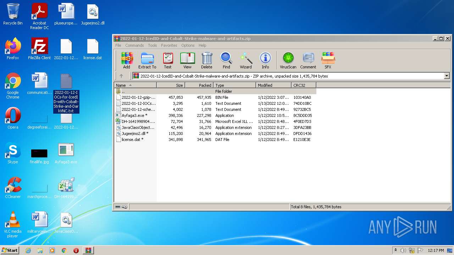
Task: Select the DH-1641998904 Excel XLL row
Action: coord(215,121)
